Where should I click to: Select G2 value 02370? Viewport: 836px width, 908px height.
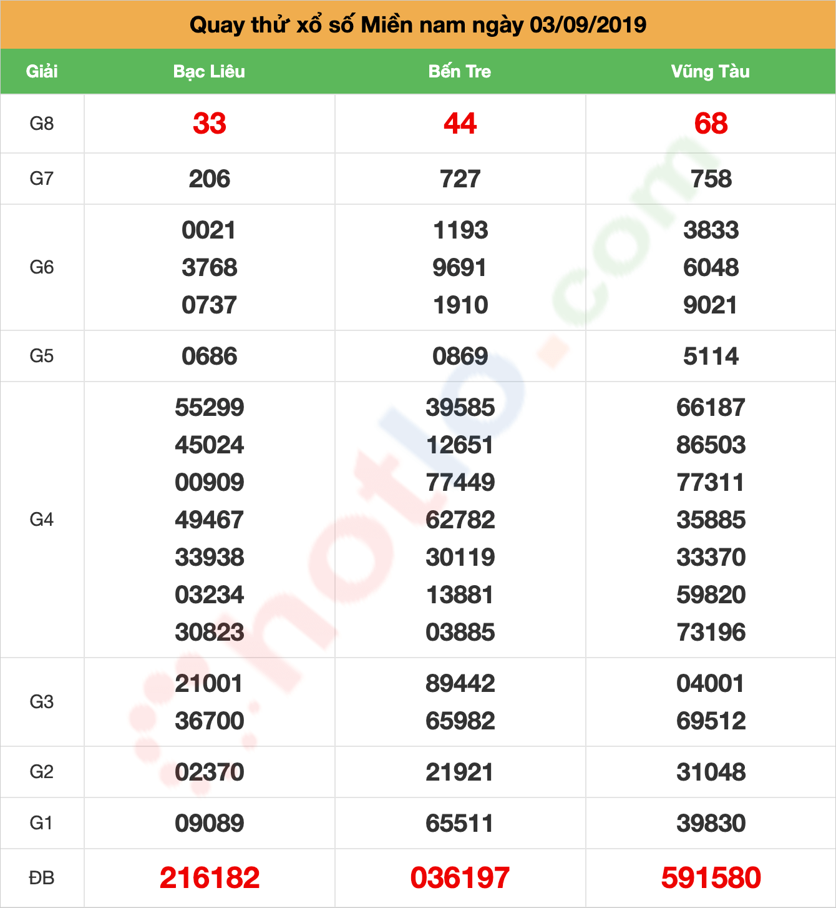pos(210,772)
